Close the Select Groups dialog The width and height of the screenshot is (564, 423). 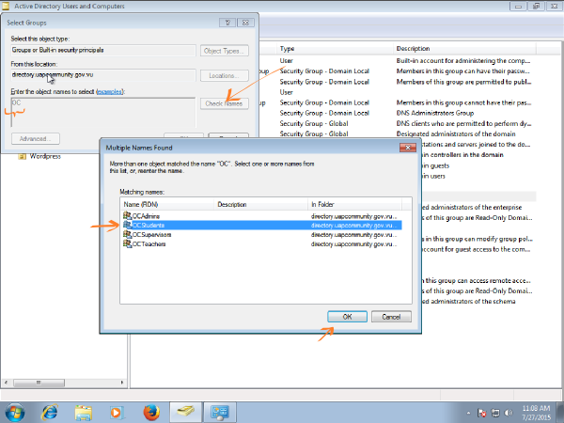[245, 23]
